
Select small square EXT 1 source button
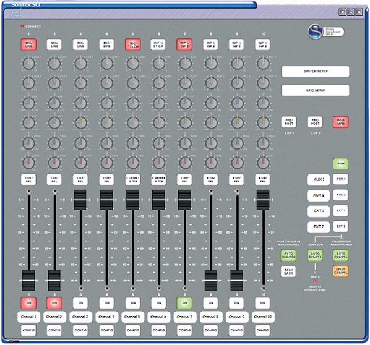tap(341, 211)
